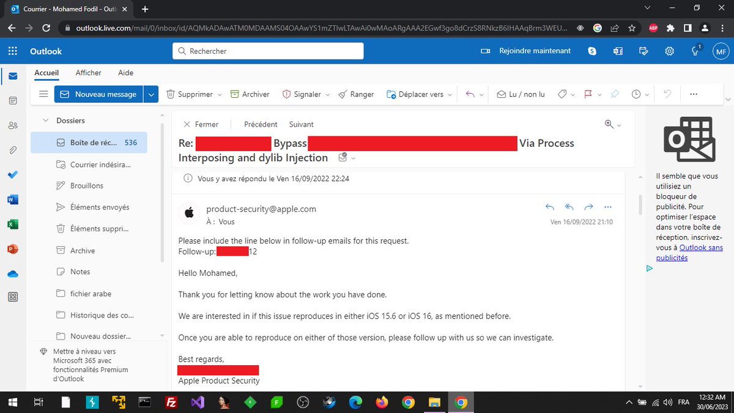Open the Aide tab
This screenshot has width=734, height=413.
(125, 73)
